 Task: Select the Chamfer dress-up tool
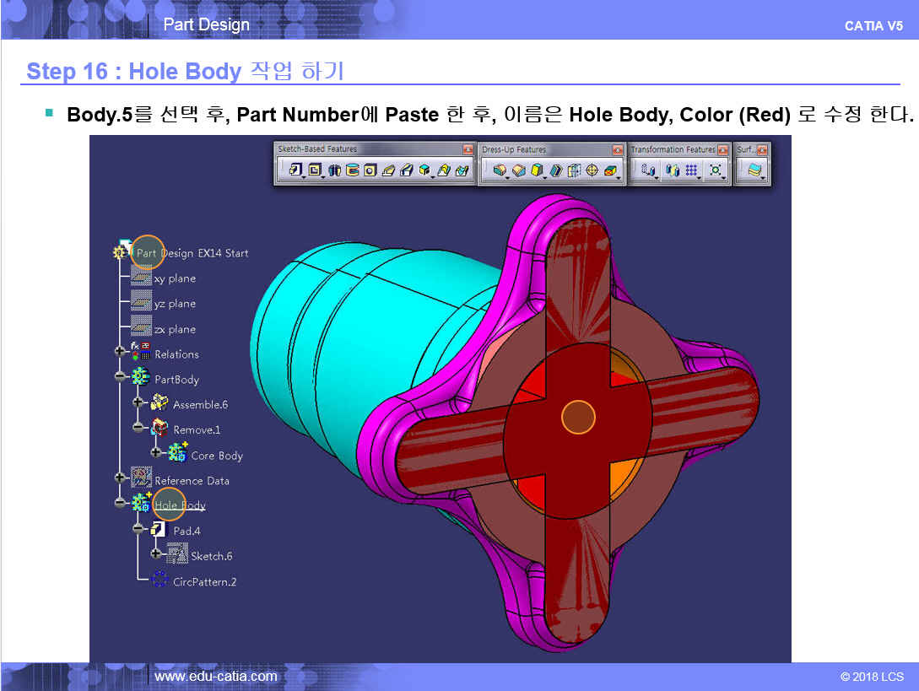click(x=518, y=170)
